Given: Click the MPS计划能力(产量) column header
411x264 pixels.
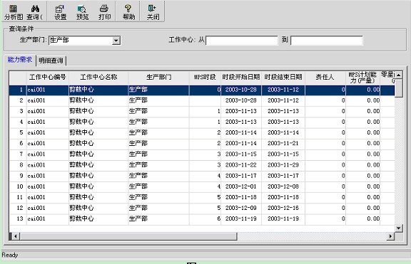Looking at the screenshot, I should click(362, 78).
